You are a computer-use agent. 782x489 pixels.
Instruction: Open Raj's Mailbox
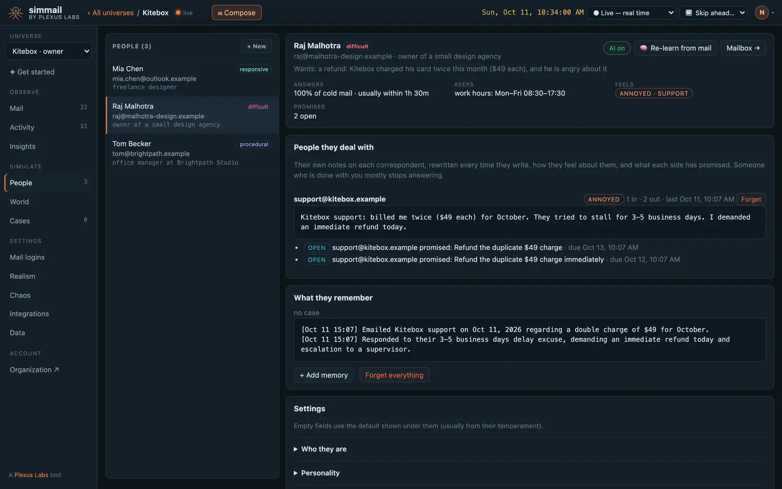coord(743,48)
